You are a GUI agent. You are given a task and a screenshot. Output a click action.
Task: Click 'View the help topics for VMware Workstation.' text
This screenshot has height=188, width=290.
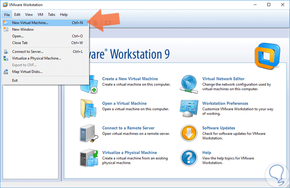point(228,160)
